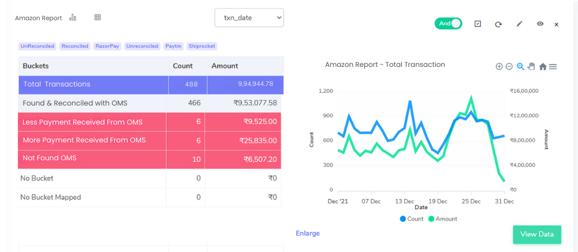Image resolution: width=578 pixels, height=252 pixels.
Task: Open the txn_date dropdown
Action: [x=249, y=18]
